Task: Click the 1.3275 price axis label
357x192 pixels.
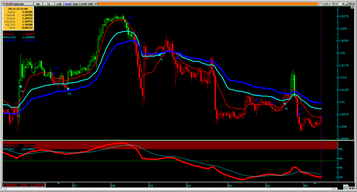Action: tap(344, 16)
